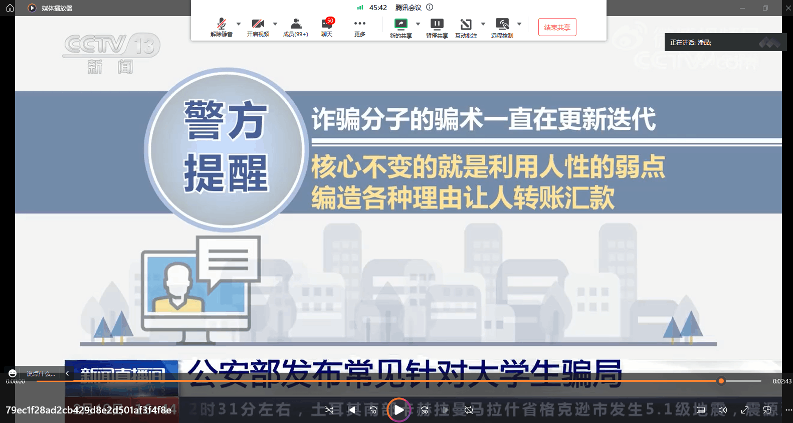Click the 45:42 meeting timer
Viewport: 793px width, 423px height.
coord(378,8)
